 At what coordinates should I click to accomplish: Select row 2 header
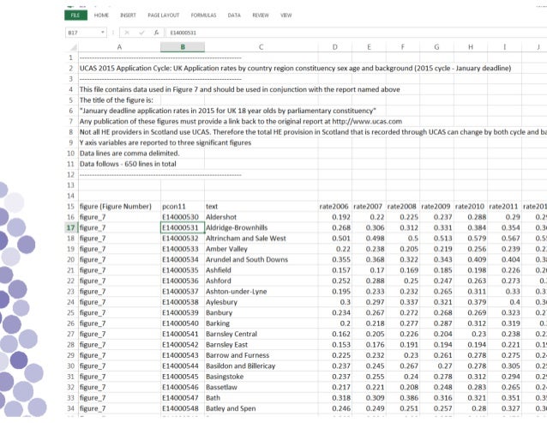tap(71, 69)
